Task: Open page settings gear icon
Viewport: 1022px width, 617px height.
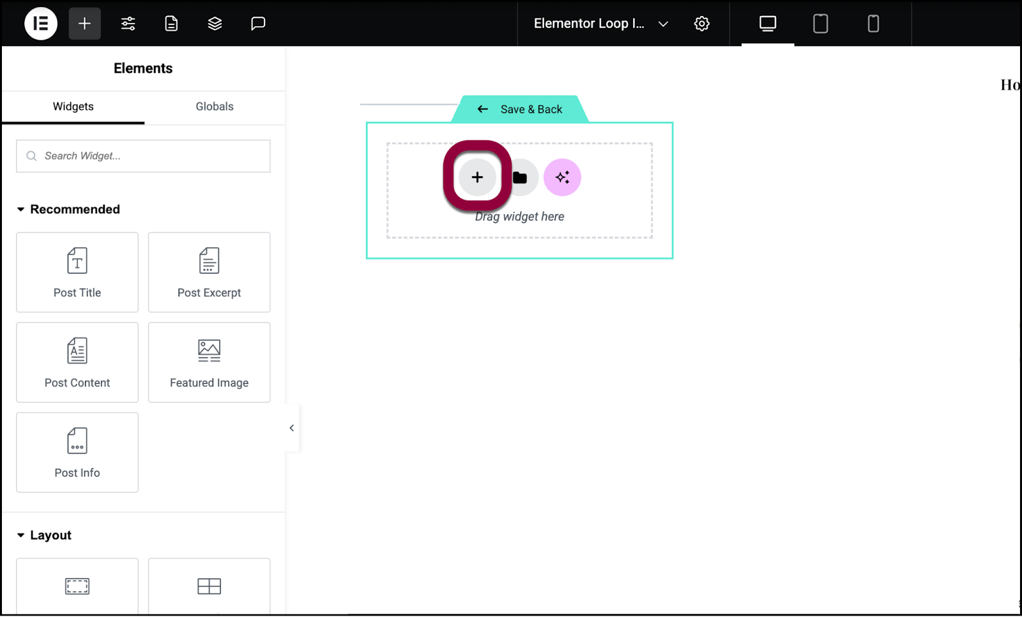Action: tap(701, 24)
